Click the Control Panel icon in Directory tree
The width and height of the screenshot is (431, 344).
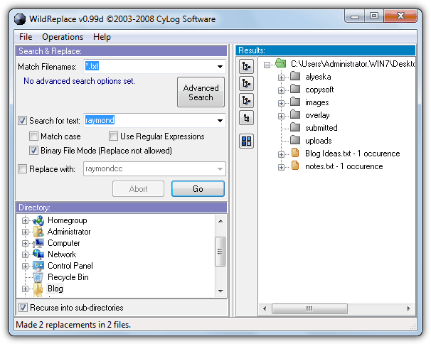(x=38, y=266)
